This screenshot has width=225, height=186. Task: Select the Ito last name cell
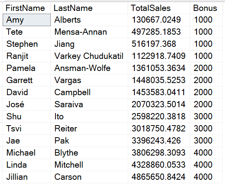tap(89, 116)
